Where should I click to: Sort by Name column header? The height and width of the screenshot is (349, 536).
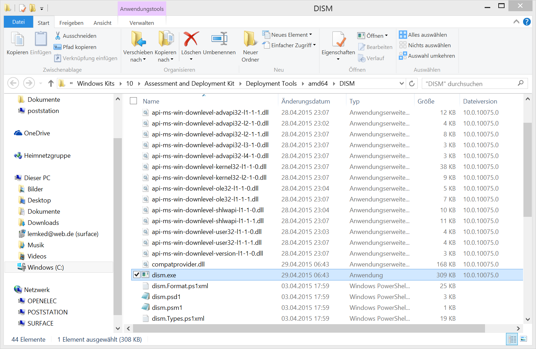(151, 101)
